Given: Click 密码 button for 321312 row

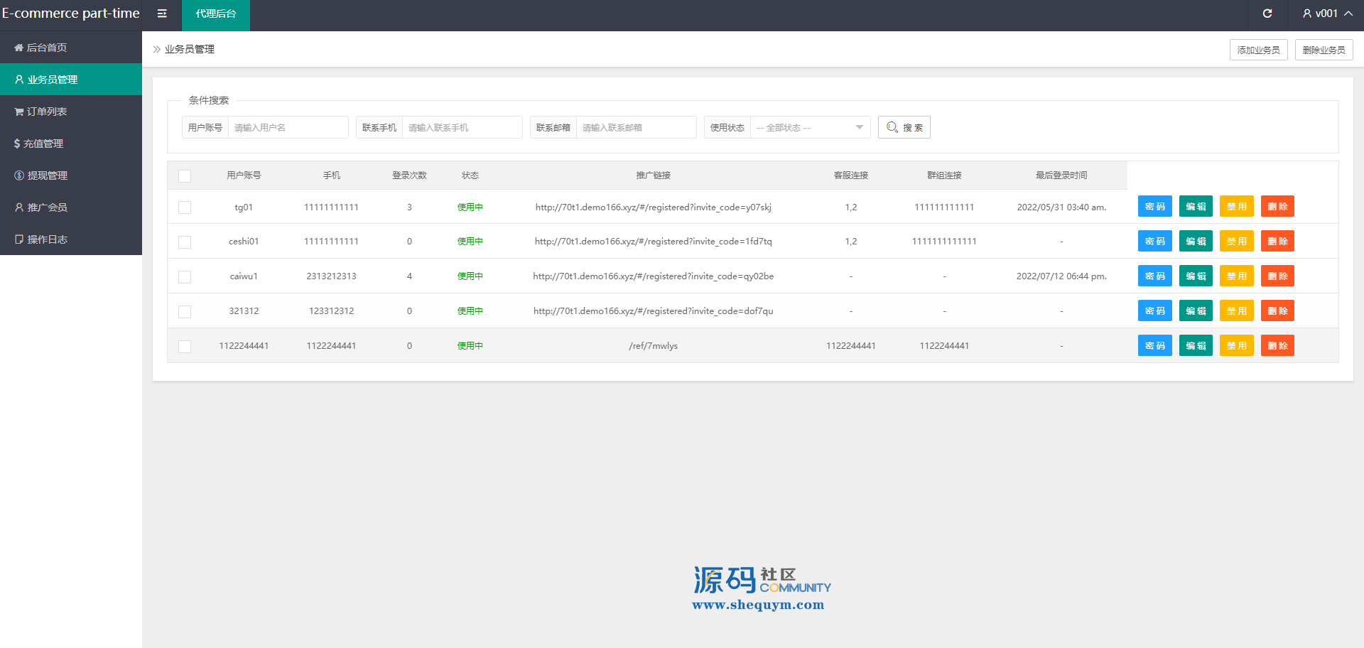Looking at the screenshot, I should click(x=1154, y=311).
